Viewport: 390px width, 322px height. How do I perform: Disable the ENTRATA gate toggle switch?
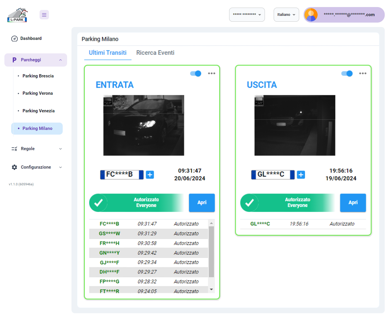[x=196, y=73]
